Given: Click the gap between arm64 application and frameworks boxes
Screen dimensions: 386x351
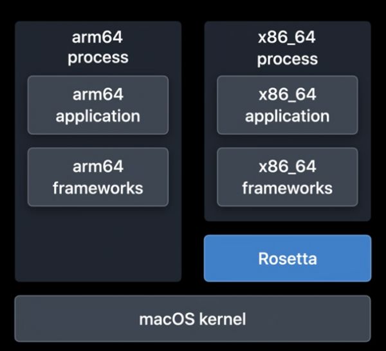Looking at the screenshot, I should [x=98, y=141].
